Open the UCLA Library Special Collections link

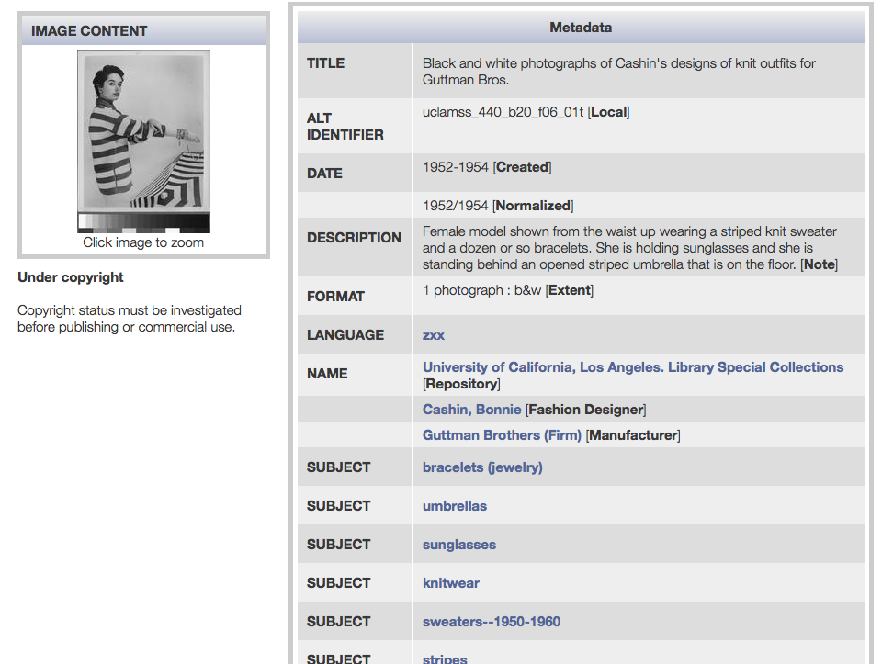point(632,367)
